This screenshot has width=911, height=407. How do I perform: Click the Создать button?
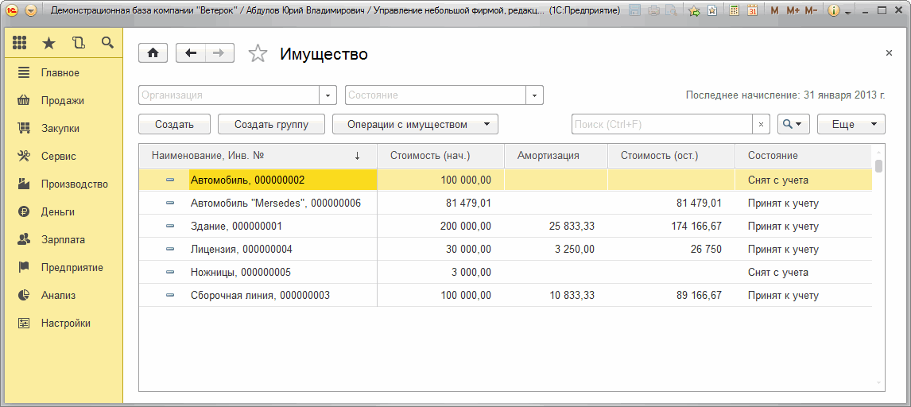pos(174,124)
